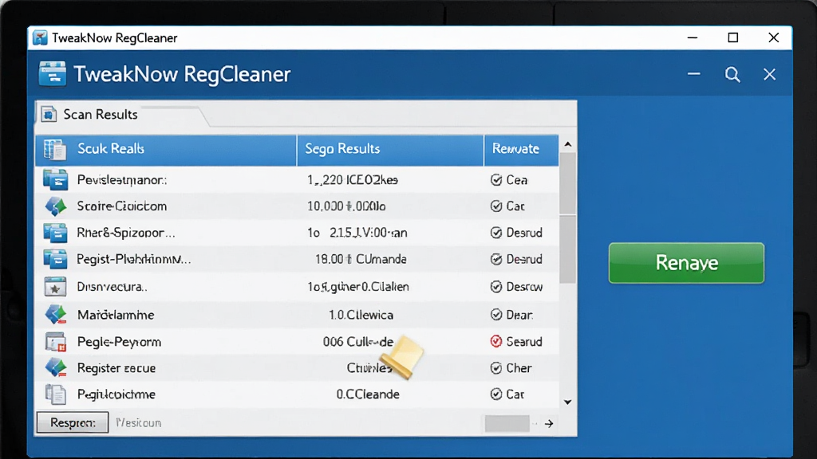817x459 pixels.
Task: Toggle the red Searud checkmark
Action: (x=496, y=341)
